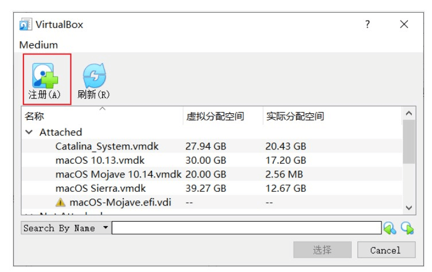Click the VirtualBox title bar app icon

pyautogui.click(x=26, y=24)
